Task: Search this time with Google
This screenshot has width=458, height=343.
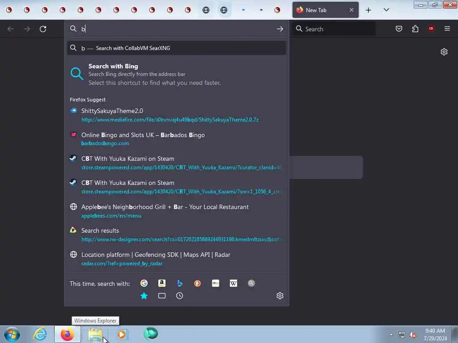Action: click(144, 283)
